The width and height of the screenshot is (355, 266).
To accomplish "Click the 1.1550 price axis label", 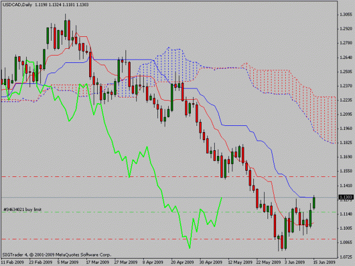I will pyautogui.click(x=346, y=171).
